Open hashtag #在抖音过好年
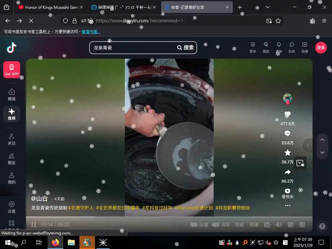 (157, 208)
